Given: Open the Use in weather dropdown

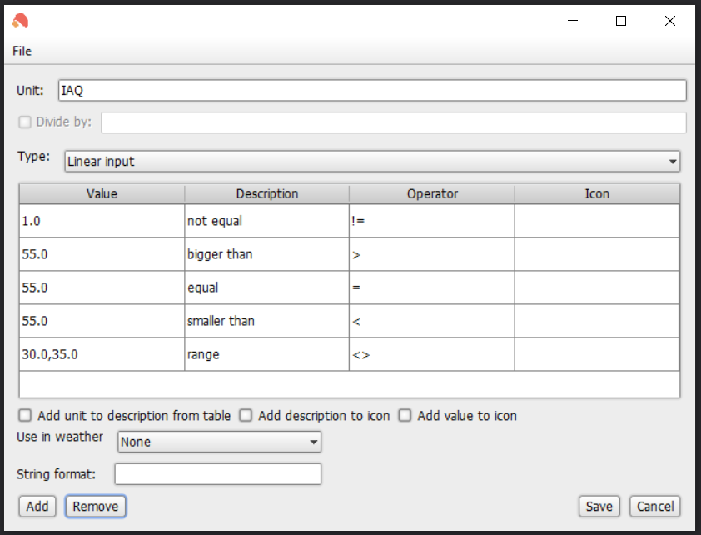Looking at the screenshot, I should (x=219, y=442).
